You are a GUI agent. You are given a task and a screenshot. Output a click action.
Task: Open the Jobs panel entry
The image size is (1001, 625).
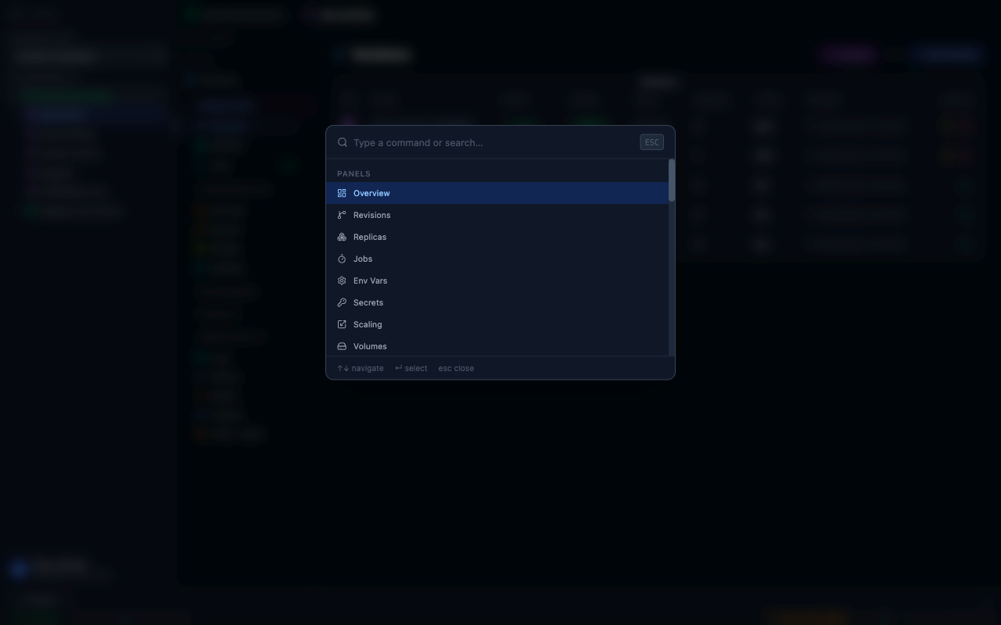(362, 258)
